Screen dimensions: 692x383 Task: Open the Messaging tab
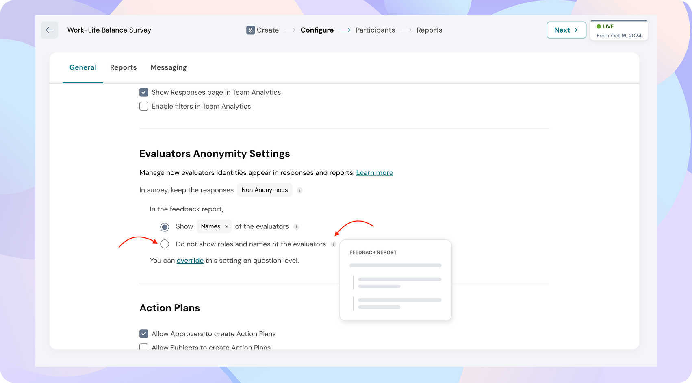(x=169, y=67)
